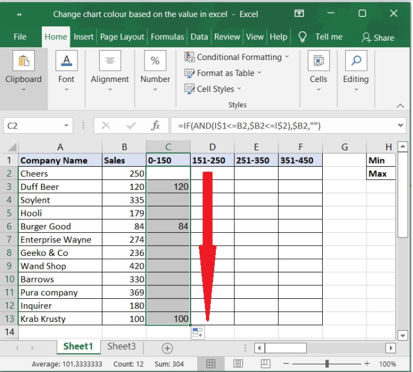Switch to Page Break Preview icon
The width and height of the screenshot is (413, 372).
click(265, 364)
